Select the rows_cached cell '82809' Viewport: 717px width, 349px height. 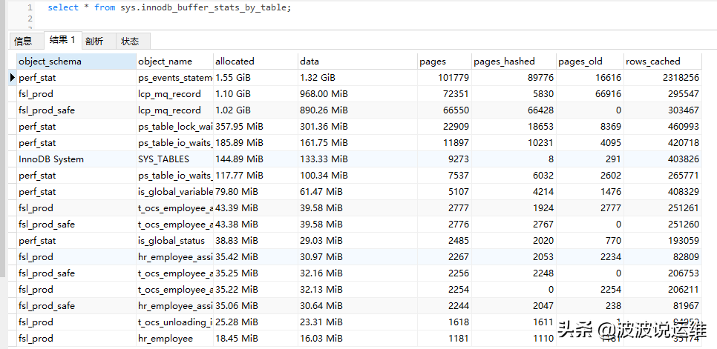[663, 257]
